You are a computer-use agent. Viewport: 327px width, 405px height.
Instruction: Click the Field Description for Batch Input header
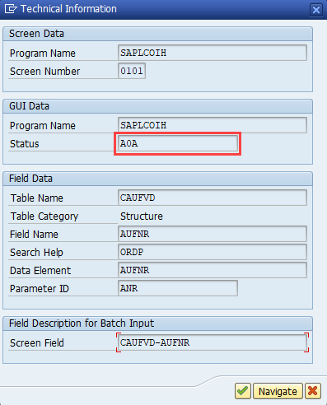coord(157,324)
